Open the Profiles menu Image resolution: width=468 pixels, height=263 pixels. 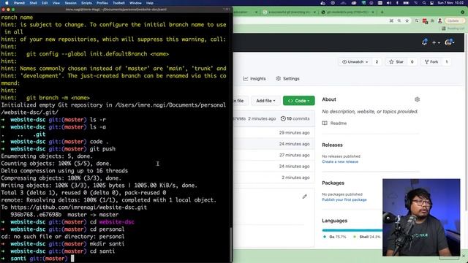[x=102, y=3]
